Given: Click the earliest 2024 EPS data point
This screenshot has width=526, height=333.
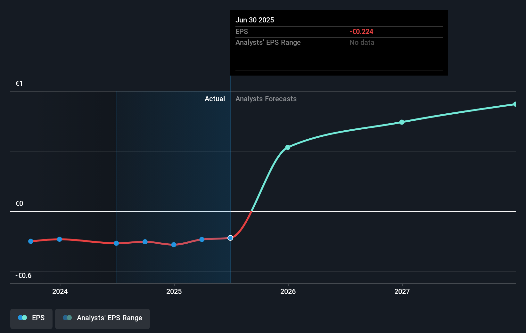Looking at the screenshot, I should [x=30, y=241].
